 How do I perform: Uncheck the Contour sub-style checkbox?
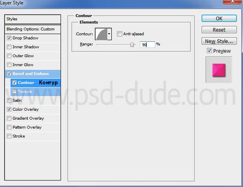(x=14, y=83)
